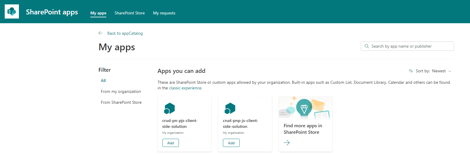Viewport: 470px width, 154px height.
Task: Click the SharePoint apps title
Action: click(52, 12)
